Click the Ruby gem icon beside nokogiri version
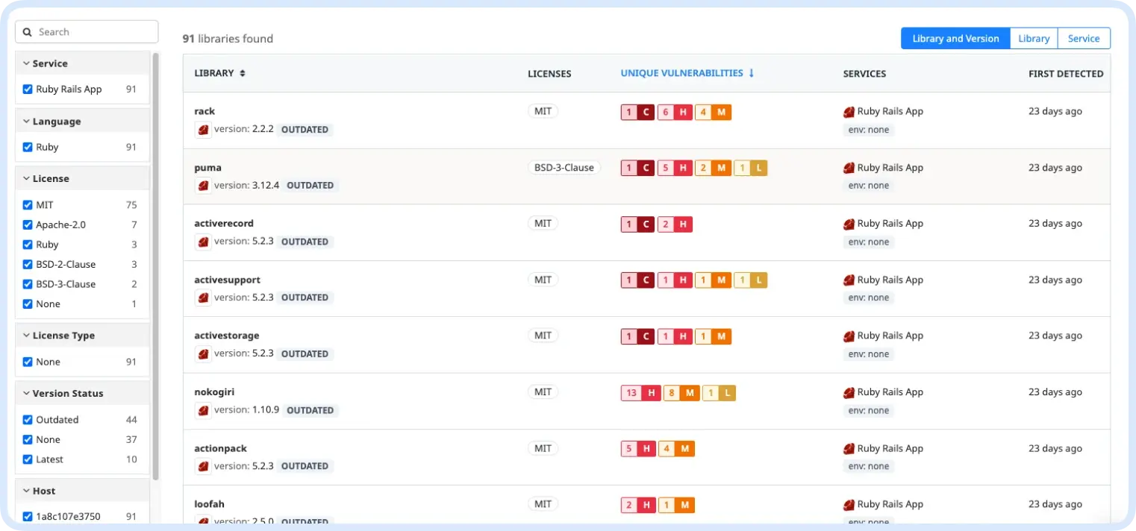1136x531 pixels. click(x=203, y=410)
